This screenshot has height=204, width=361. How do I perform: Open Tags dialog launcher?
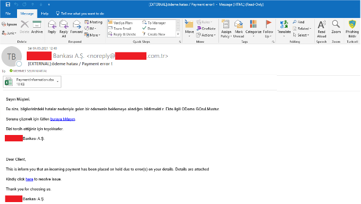click(273, 42)
